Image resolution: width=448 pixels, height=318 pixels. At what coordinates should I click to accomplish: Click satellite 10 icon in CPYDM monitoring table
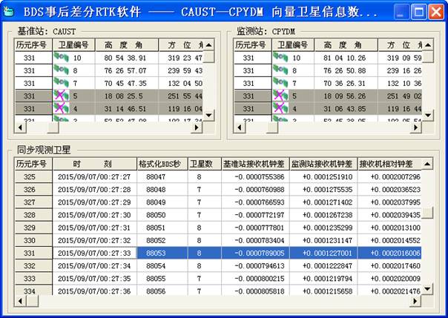coord(280,58)
